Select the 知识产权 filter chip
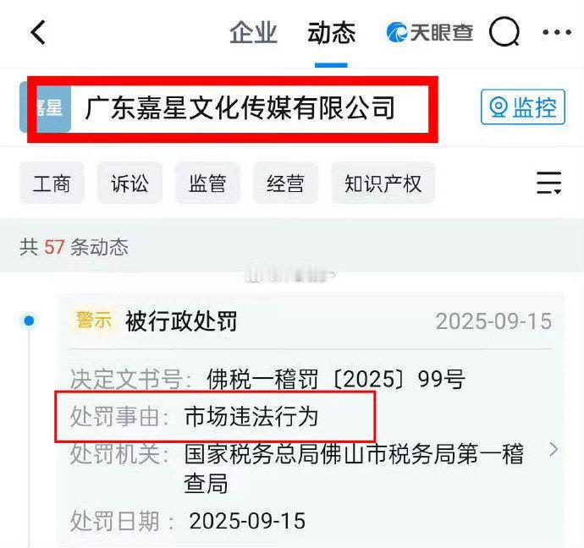 click(x=383, y=183)
